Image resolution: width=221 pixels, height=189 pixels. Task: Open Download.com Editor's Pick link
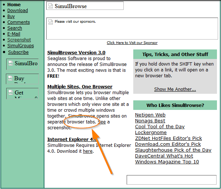pyautogui.click(x=168, y=144)
